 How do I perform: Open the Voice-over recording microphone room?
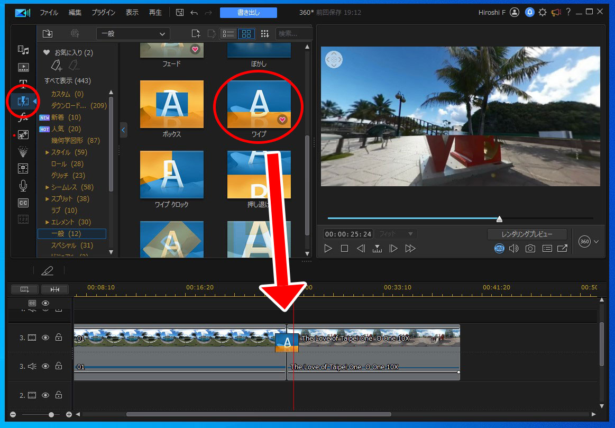23,186
